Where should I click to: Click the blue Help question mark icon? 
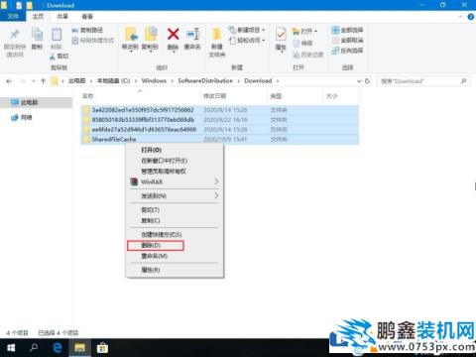point(471,17)
